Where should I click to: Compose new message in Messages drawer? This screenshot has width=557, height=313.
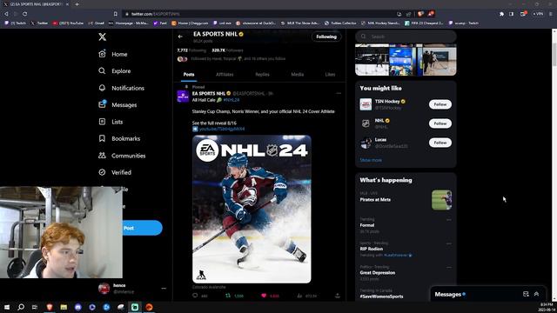click(x=526, y=294)
